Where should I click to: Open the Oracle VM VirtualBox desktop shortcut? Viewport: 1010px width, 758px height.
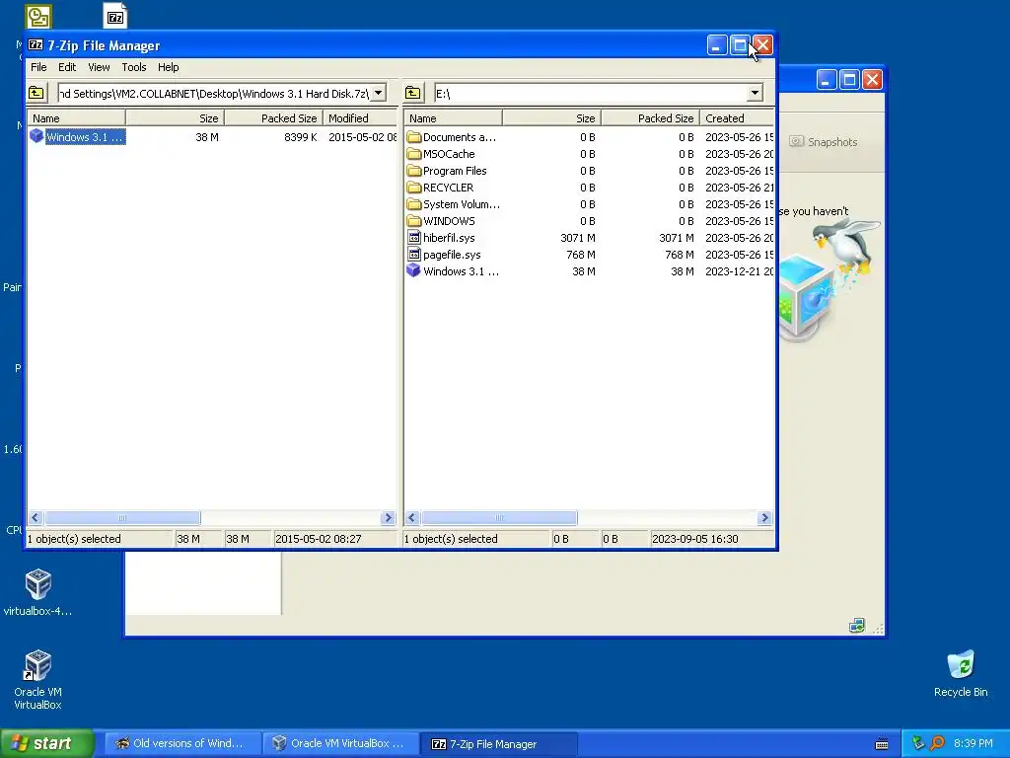tap(38, 665)
